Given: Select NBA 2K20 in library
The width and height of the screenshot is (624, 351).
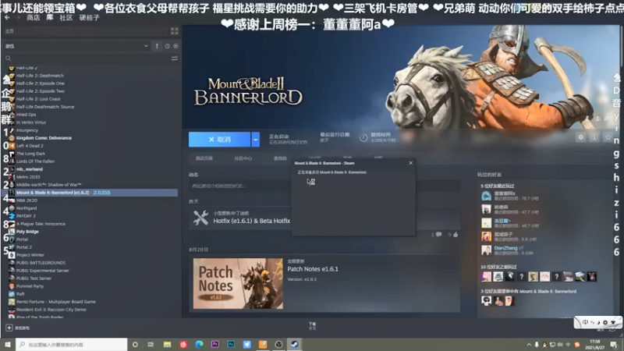Looking at the screenshot, I should 27,200.
